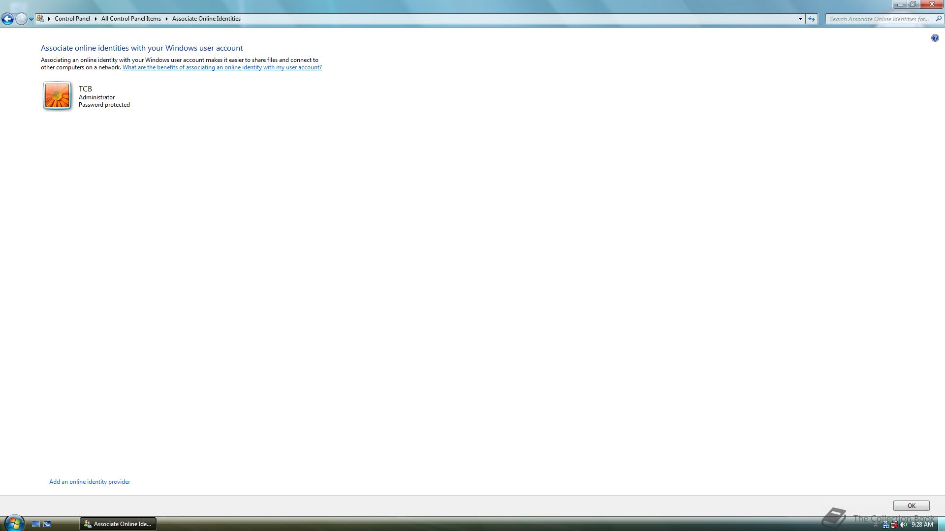Refresh the Control Panel page
Screen dimensions: 945x531
coord(812,19)
